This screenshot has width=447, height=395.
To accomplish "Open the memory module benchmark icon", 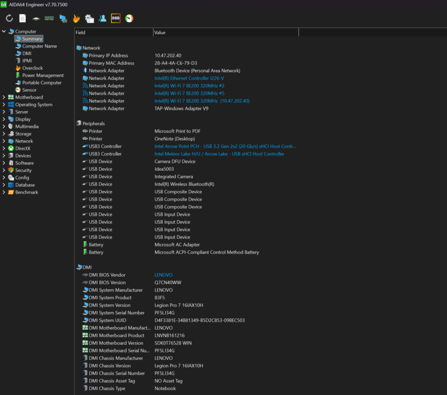I will 49,19.
